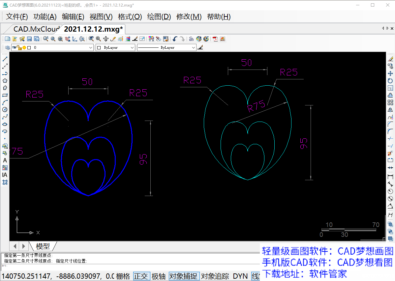Image resolution: width=395 pixels, height=281 pixels.
Task: Redo the undone action
Action: (x=182, y=39)
